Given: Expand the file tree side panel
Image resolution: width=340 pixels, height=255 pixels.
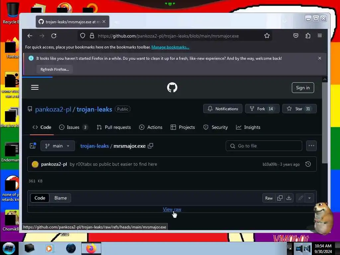Looking at the screenshot, I should (x=33, y=146).
